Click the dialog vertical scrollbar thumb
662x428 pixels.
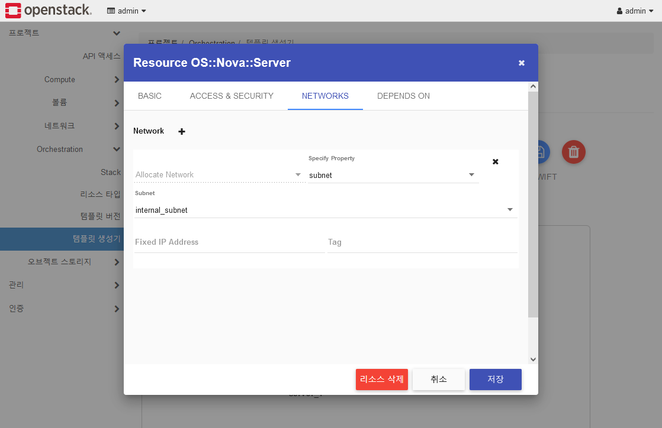[533, 204]
